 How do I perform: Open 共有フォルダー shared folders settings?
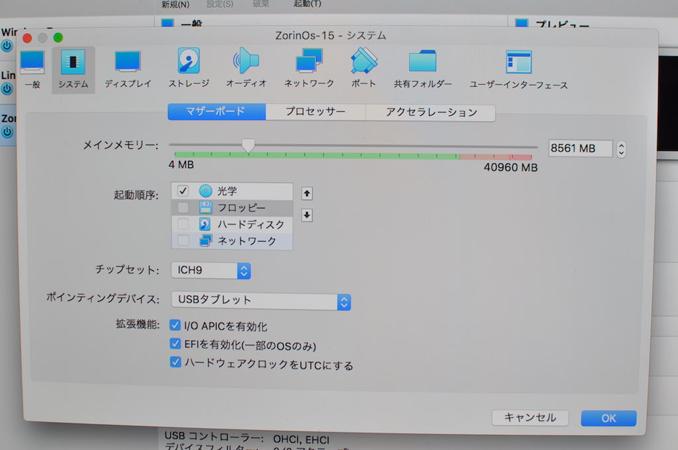pyautogui.click(x=422, y=69)
